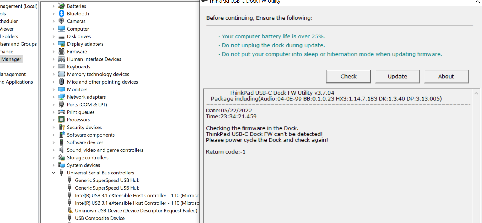The height and width of the screenshot is (223, 482).
Task: Expand the Display adapters node
Action: coord(53,44)
